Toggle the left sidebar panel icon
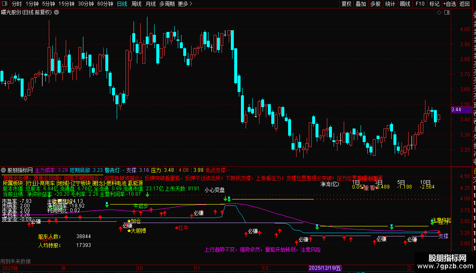Image resolution: width=476 pixels, height=273 pixels. coord(5,4)
